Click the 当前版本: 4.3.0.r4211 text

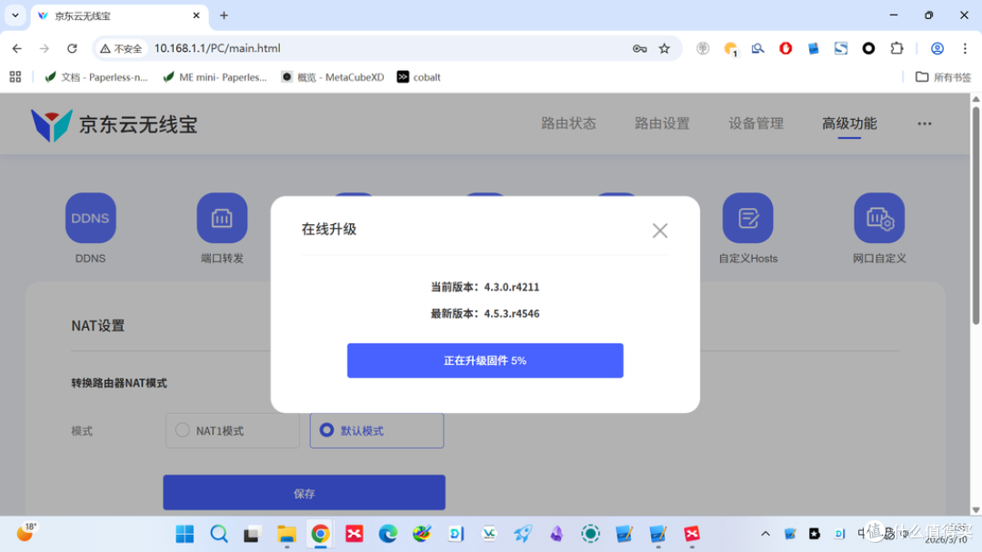coord(485,287)
